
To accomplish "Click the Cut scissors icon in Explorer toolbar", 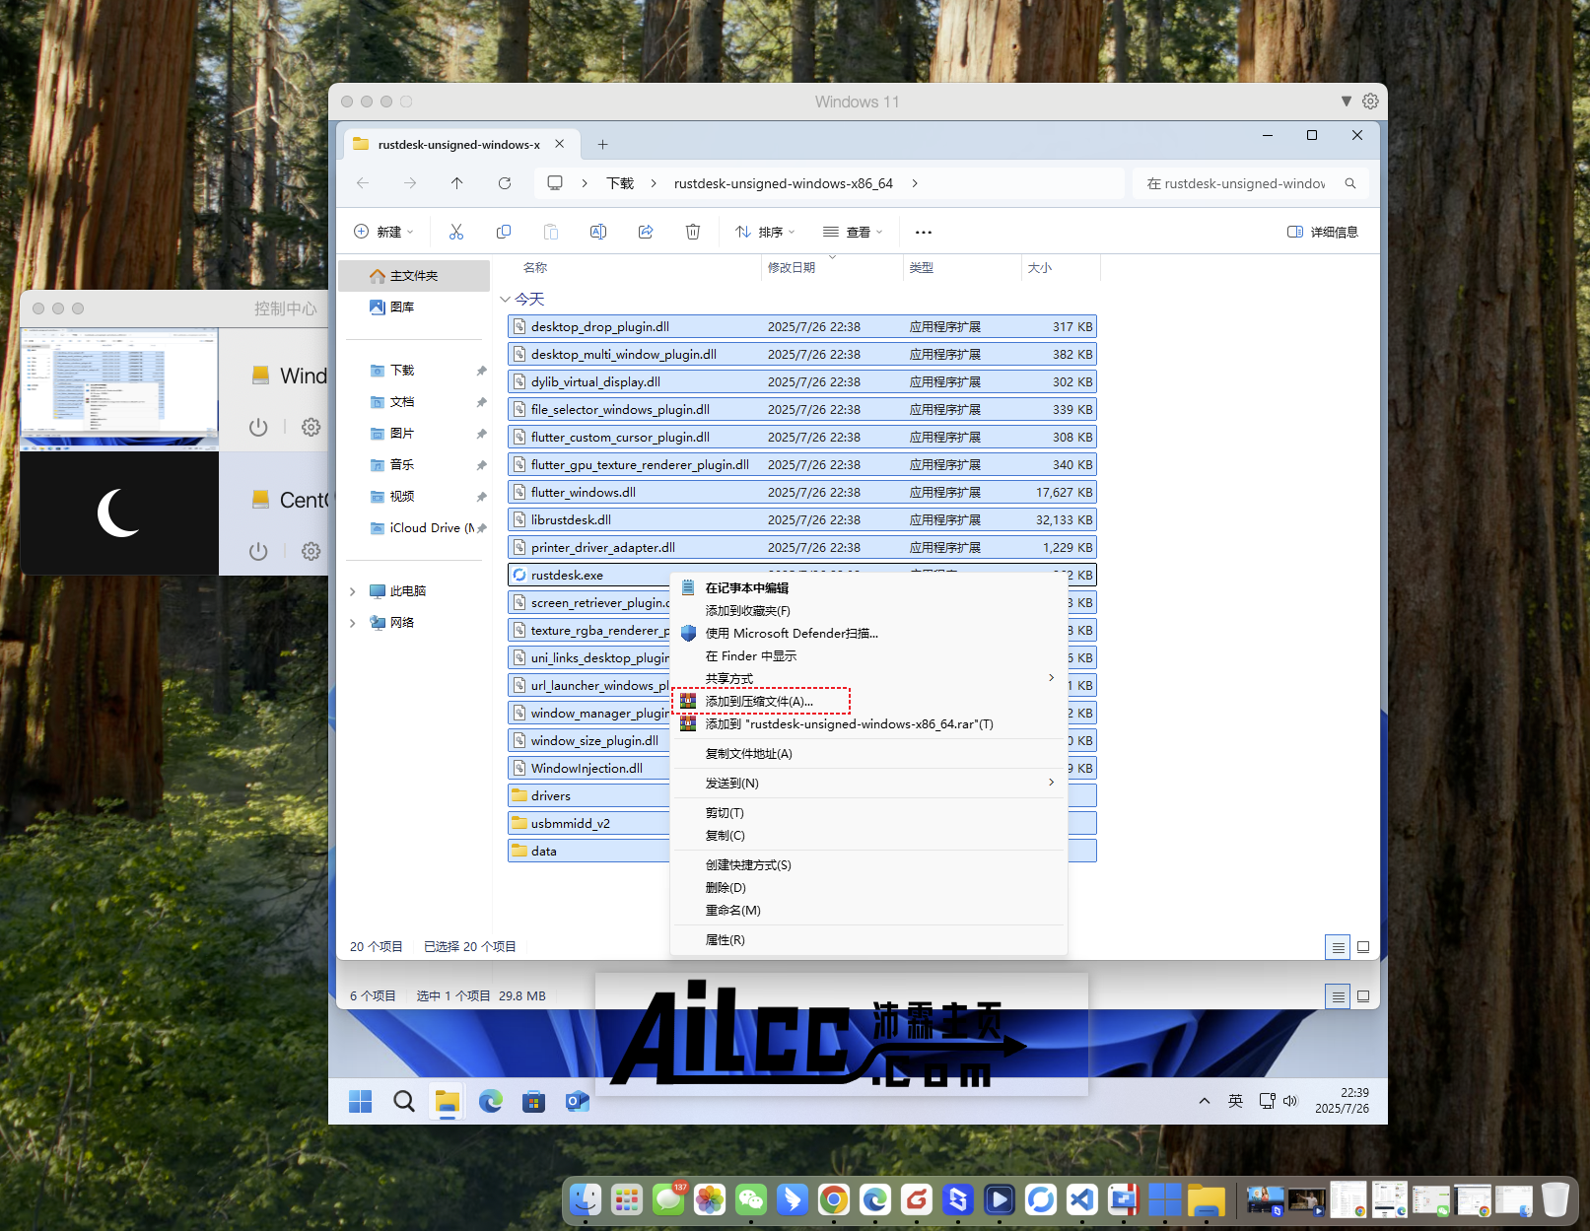I will tap(455, 232).
